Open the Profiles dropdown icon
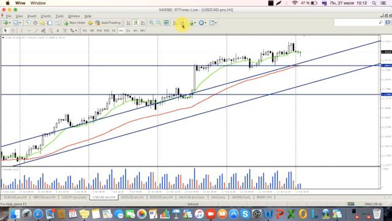 coord(17,23)
